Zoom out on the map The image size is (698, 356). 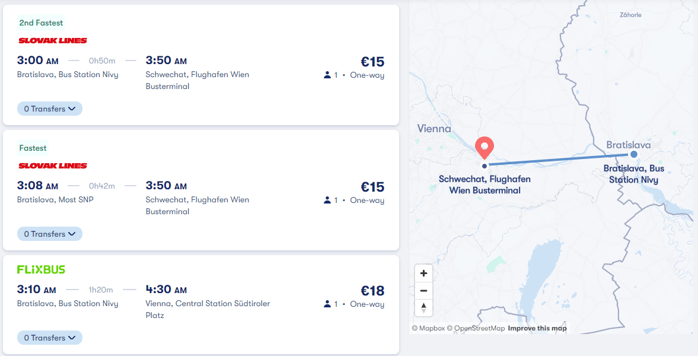click(423, 291)
